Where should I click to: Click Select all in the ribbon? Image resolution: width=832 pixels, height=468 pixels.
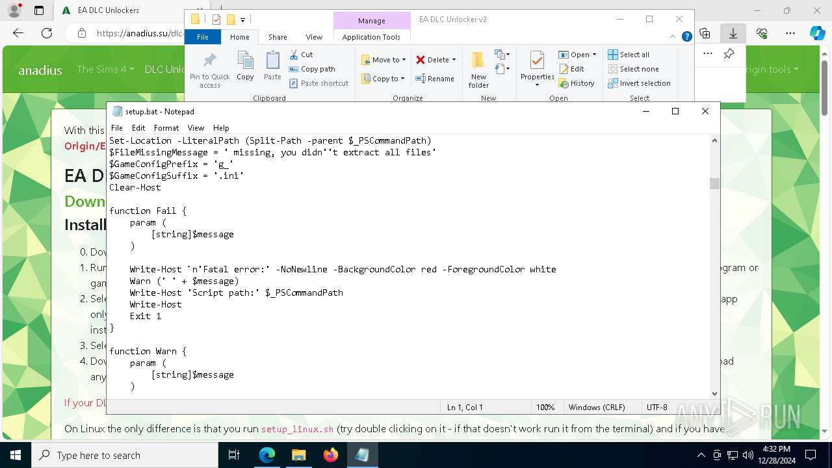pos(629,55)
